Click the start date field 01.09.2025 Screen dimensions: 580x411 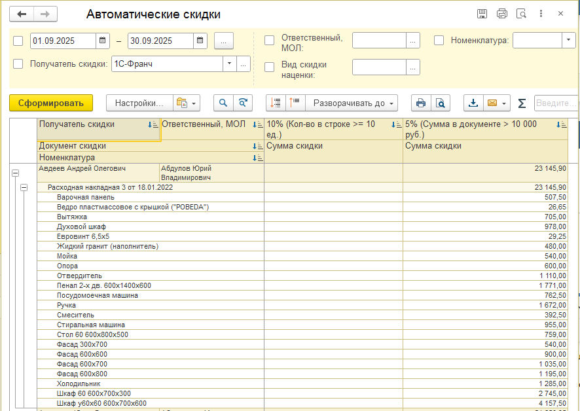tap(63, 41)
